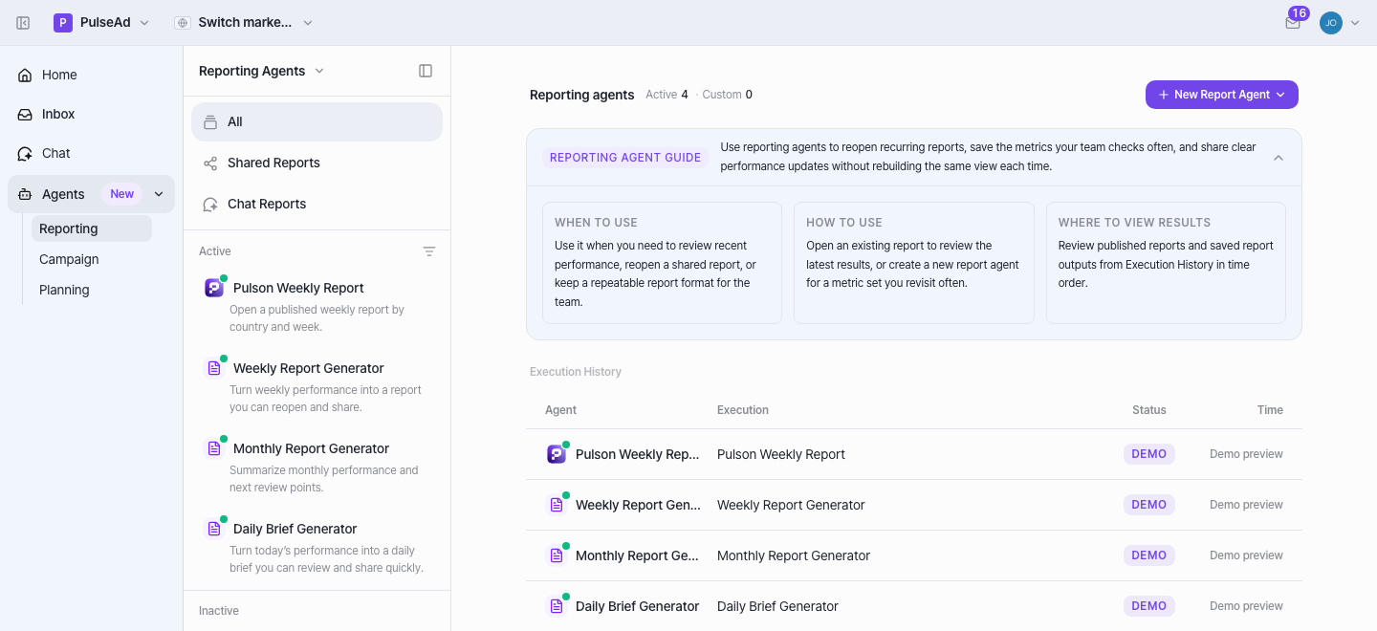Select the Planning sub-item
Viewport: 1377px width, 631px height.
click(x=92, y=290)
